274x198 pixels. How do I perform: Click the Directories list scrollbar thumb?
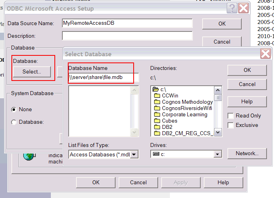[218, 97]
